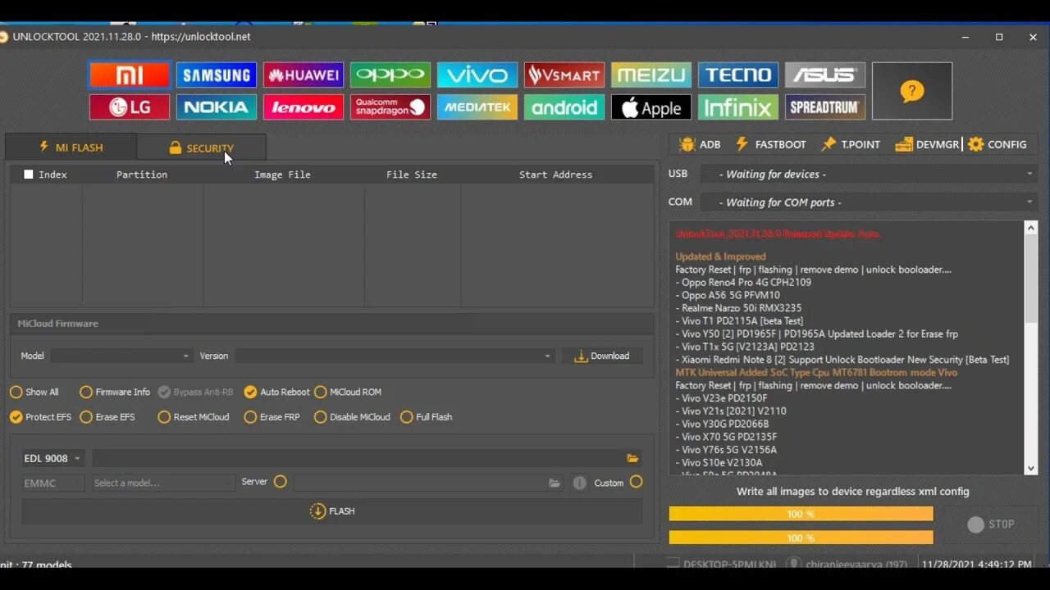
Task: Click the FLASH button
Action: tap(332, 511)
